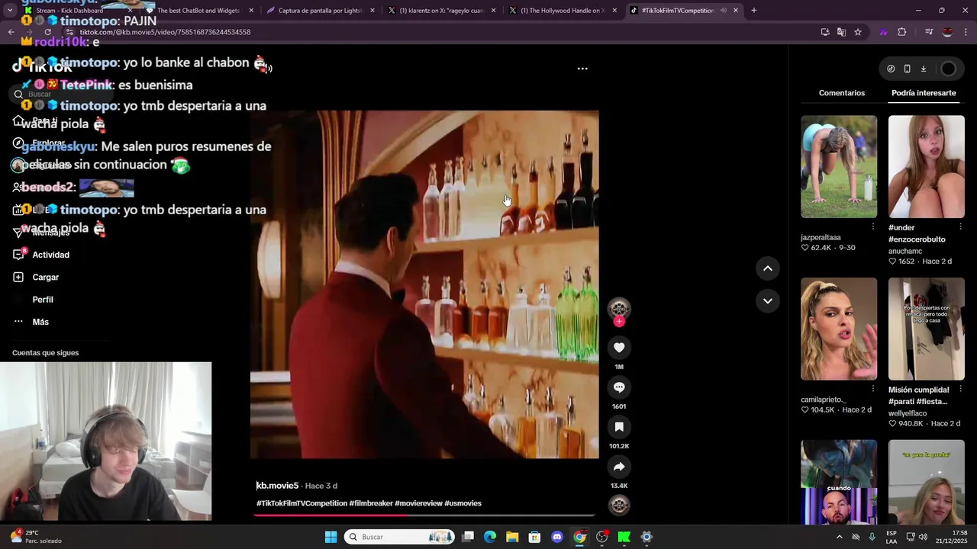Save the video with the bookmark icon
The image size is (977, 549).
(619, 427)
